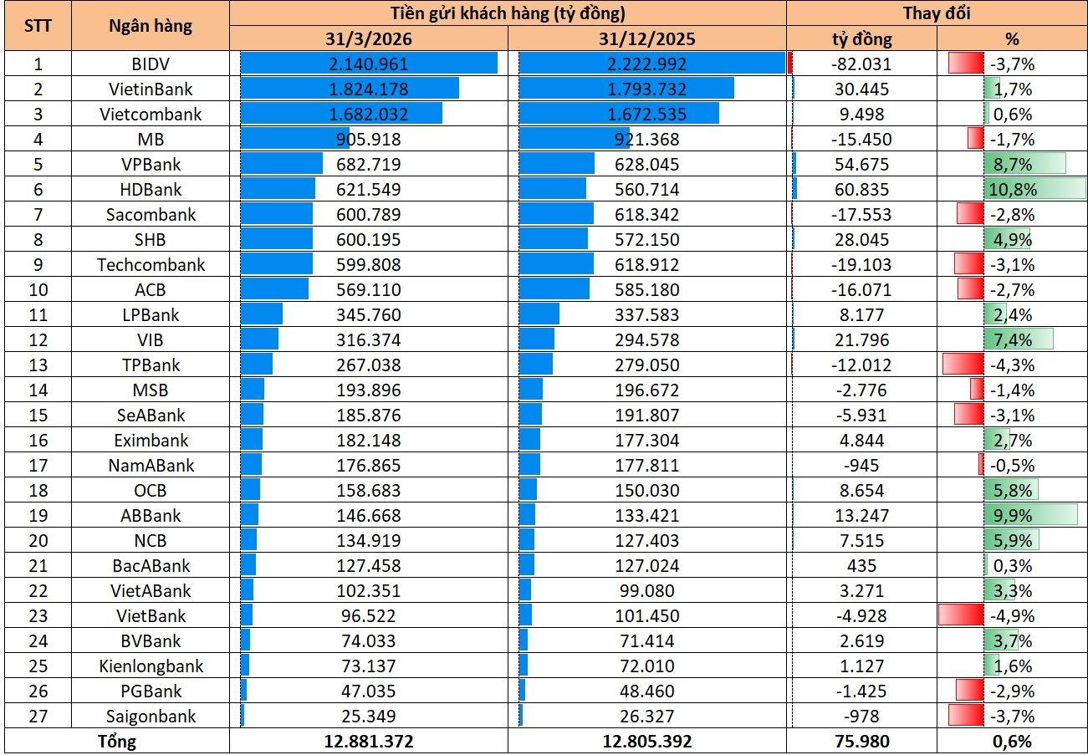Select the Saigonbank row name
Screen dimensions: 1088x755
(x=150, y=716)
